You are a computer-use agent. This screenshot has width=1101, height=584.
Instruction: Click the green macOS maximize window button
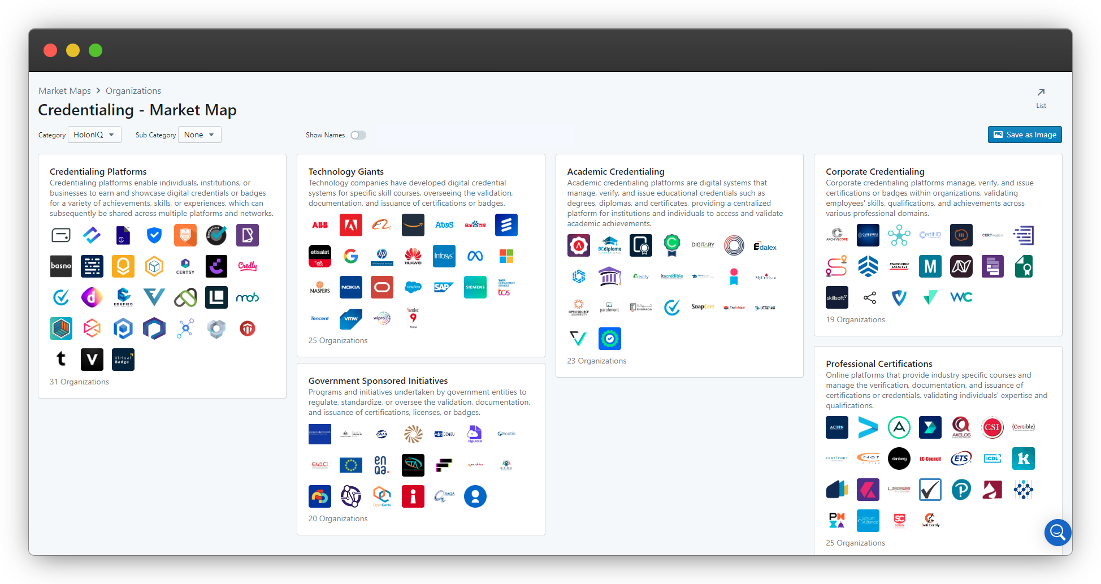click(x=96, y=50)
